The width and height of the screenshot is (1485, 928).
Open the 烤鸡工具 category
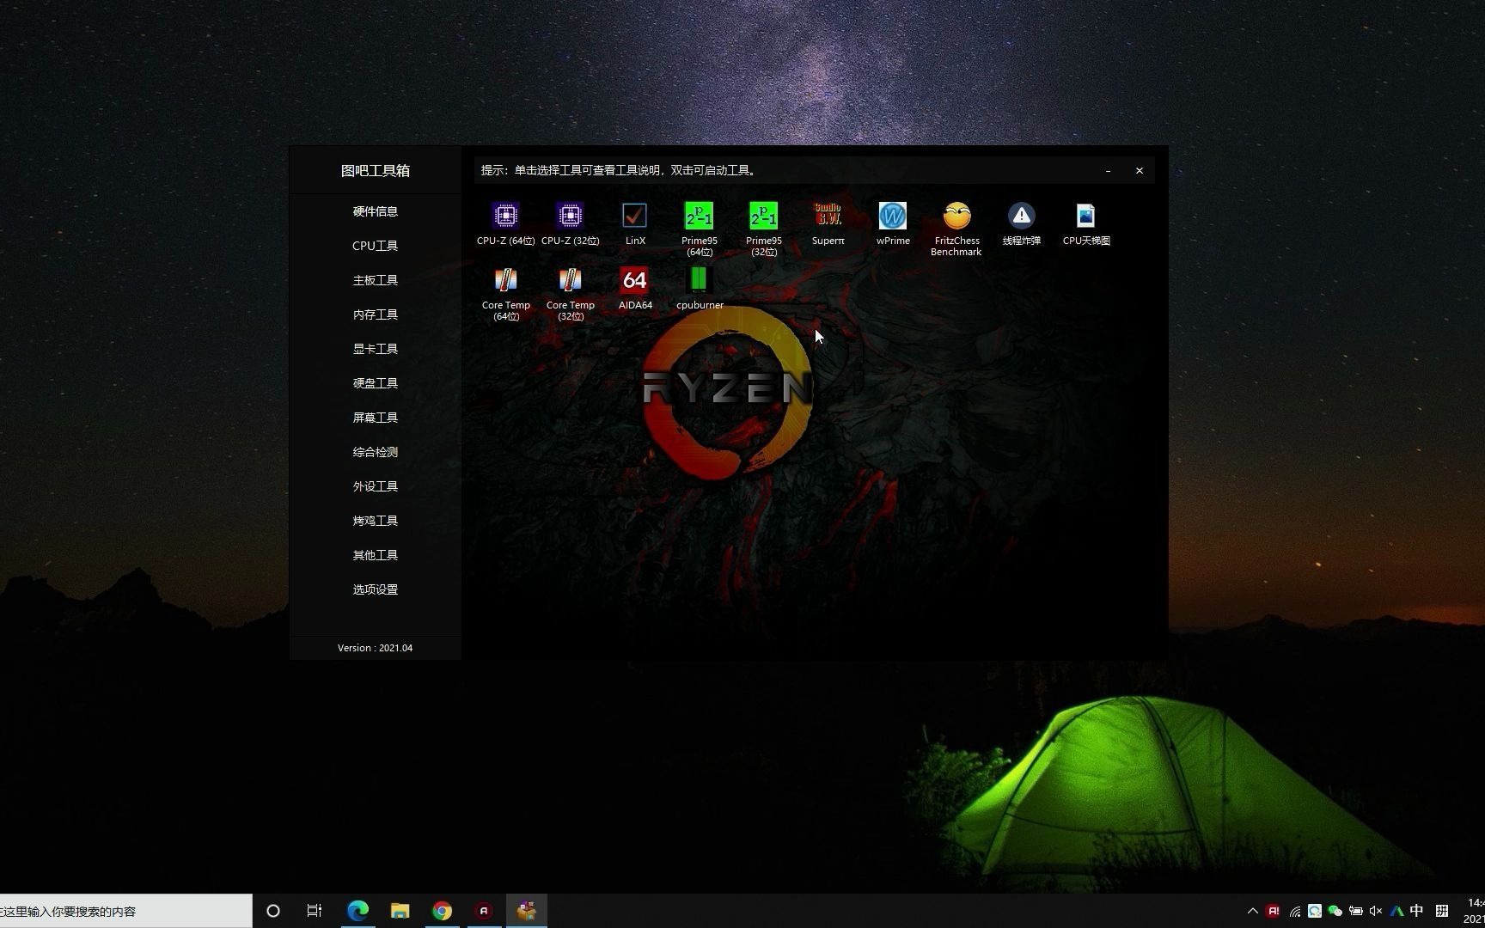pyautogui.click(x=376, y=521)
